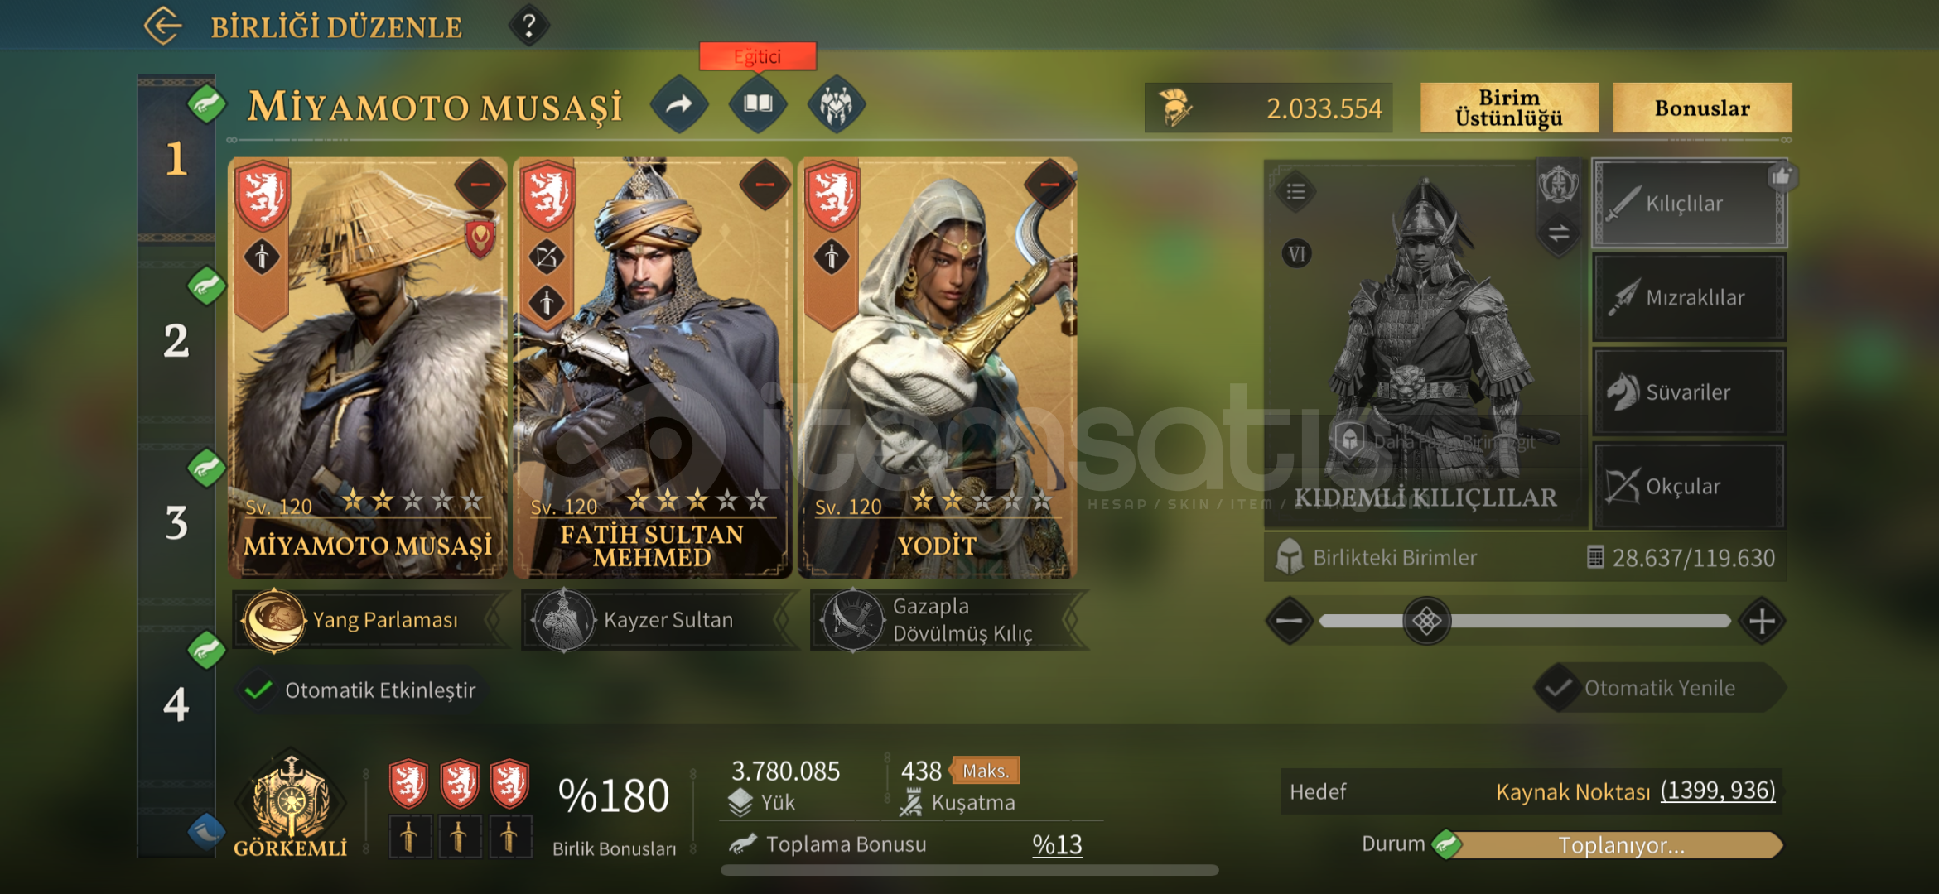Toggle the thumbs-up recommendation on Kılıçlılar
This screenshot has width=1939, height=894.
coord(1781,176)
